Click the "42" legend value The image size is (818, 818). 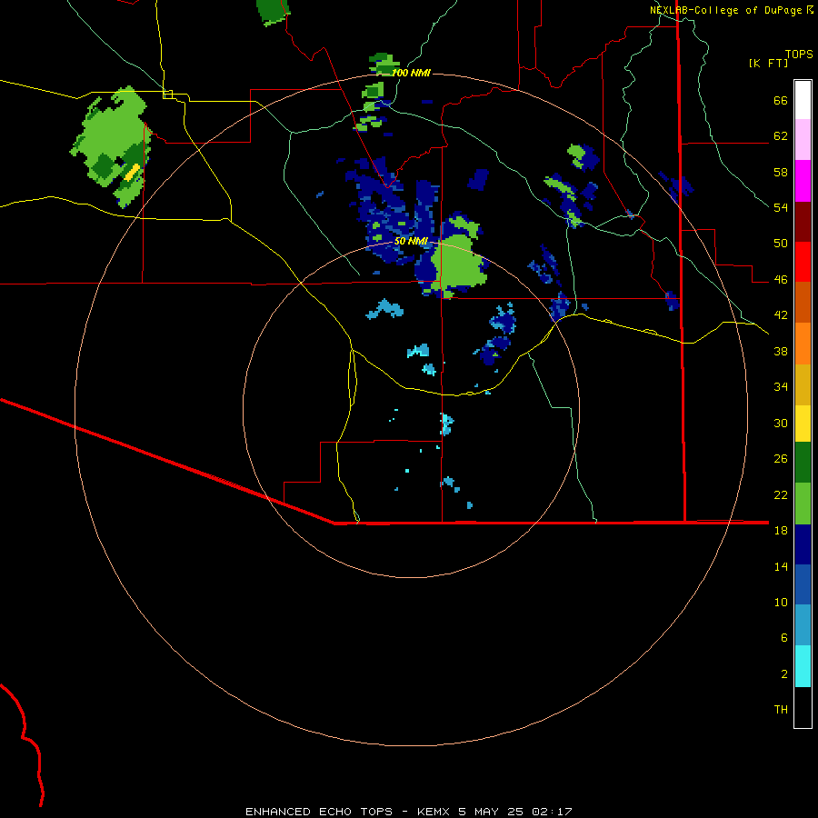781,315
